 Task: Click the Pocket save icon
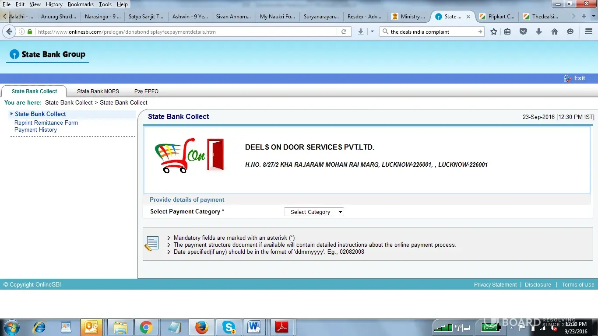pyautogui.click(x=523, y=31)
